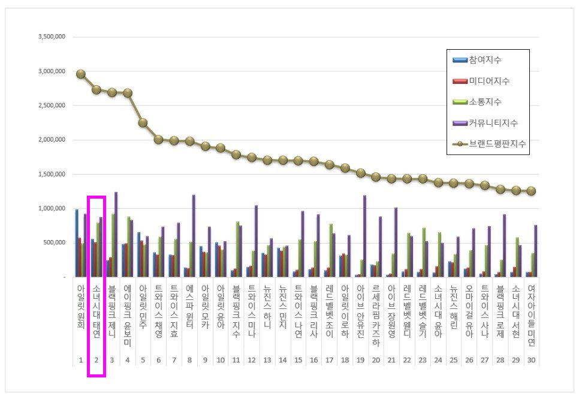Screen dimensions: 579x399
Task: Click the highest trend-line data point above 아일릿 원희
Action: (x=80, y=74)
